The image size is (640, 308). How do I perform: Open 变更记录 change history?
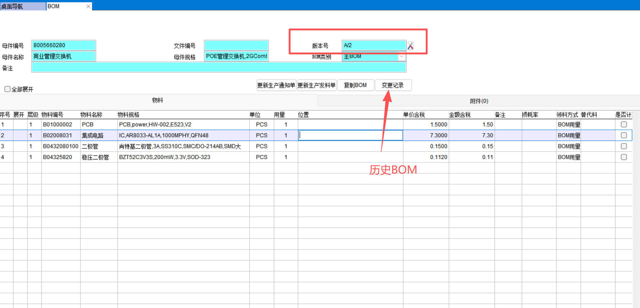(x=393, y=85)
